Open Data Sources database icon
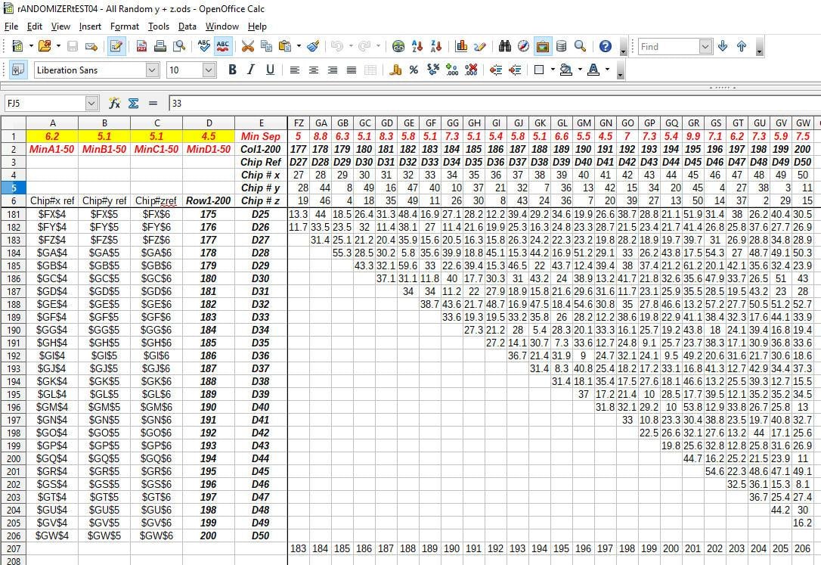The height and width of the screenshot is (565, 821). [561, 47]
